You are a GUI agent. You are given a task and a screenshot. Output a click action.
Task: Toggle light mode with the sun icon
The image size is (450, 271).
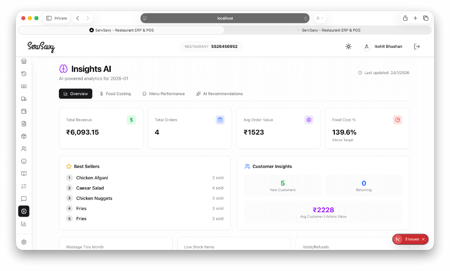pos(348,46)
